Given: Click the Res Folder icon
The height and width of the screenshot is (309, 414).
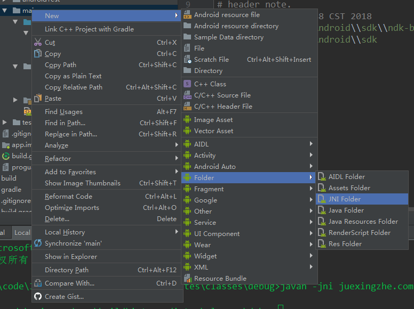Looking at the screenshot, I should 322,243.
